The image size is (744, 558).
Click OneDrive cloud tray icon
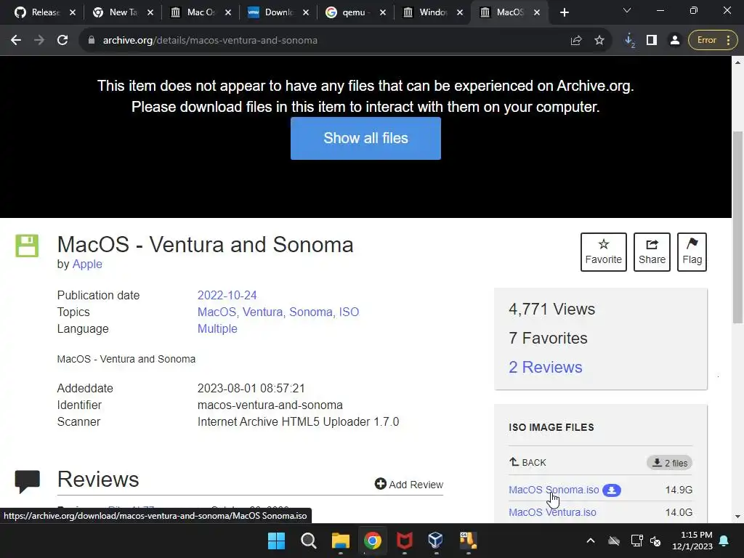(x=614, y=541)
